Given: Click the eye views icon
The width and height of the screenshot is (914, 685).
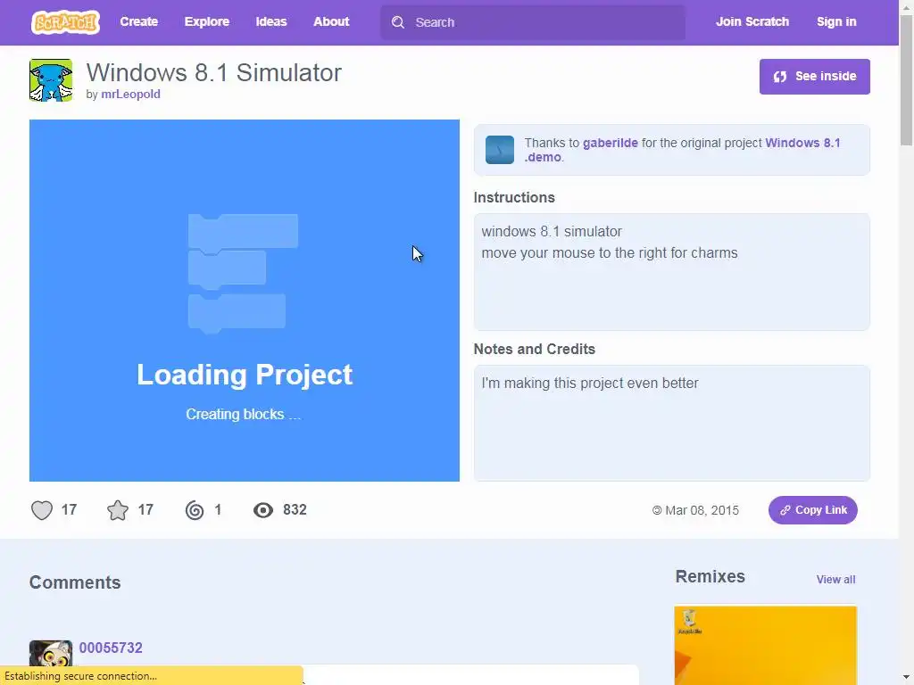Looking at the screenshot, I should (263, 510).
